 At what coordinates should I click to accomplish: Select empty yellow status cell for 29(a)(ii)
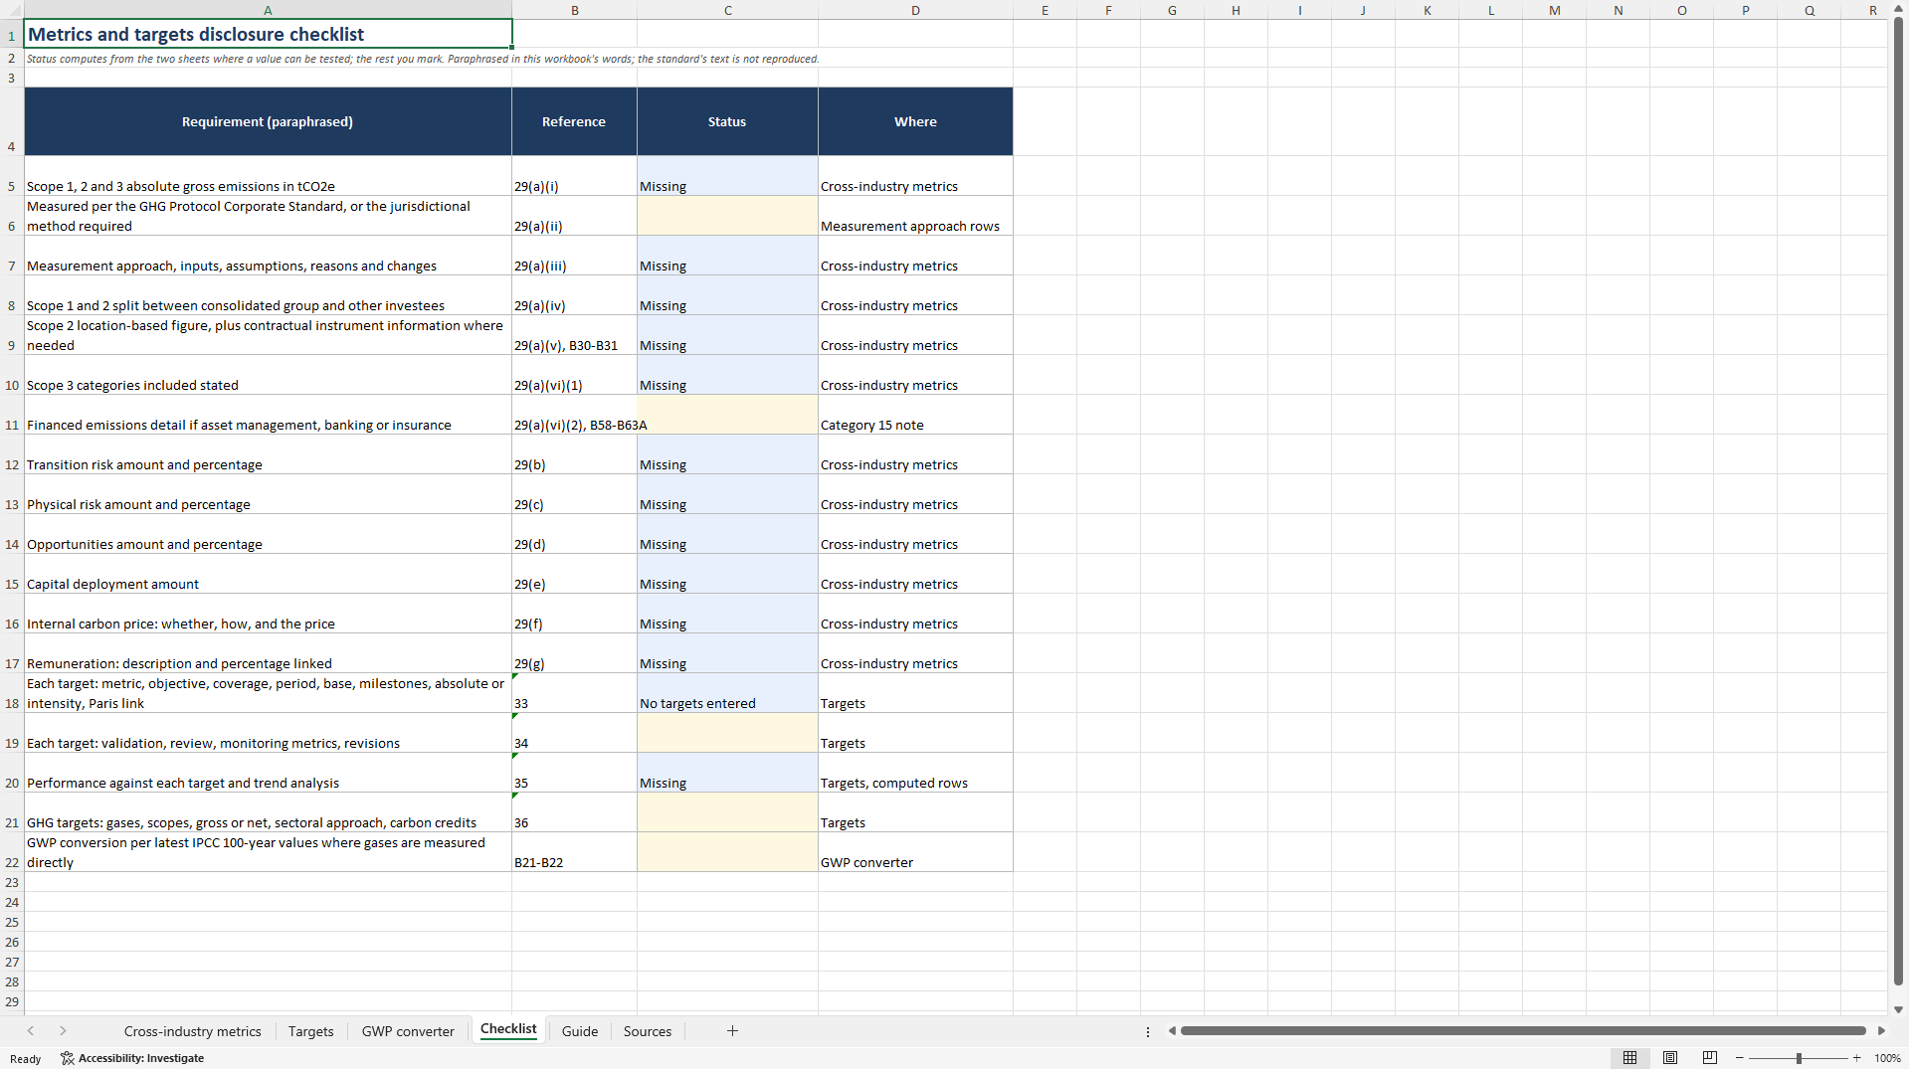click(x=727, y=216)
